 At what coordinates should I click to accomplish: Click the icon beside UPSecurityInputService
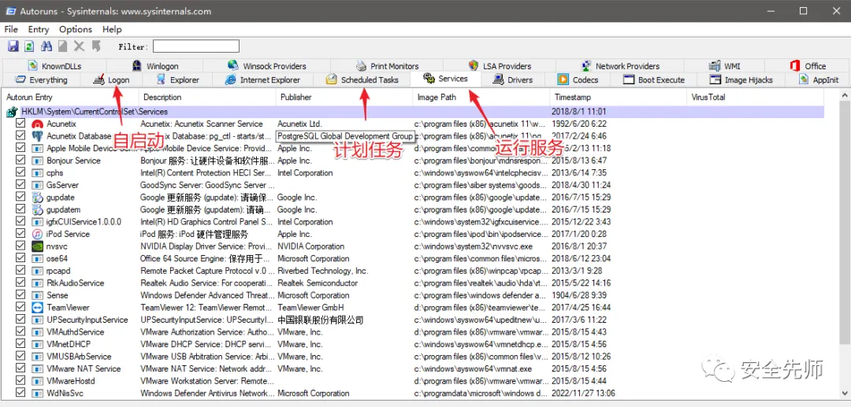click(x=38, y=320)
